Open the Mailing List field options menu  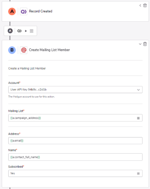click(138, 118)
